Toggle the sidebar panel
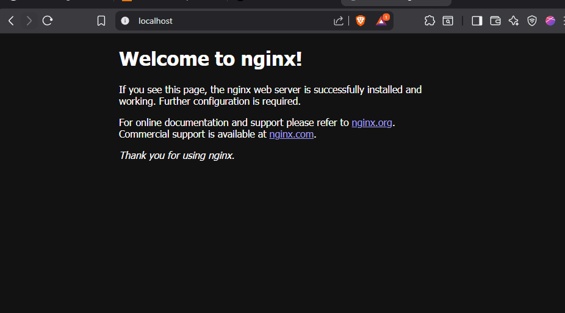This screenshot has width=565, height=313. tap(477, 21)
